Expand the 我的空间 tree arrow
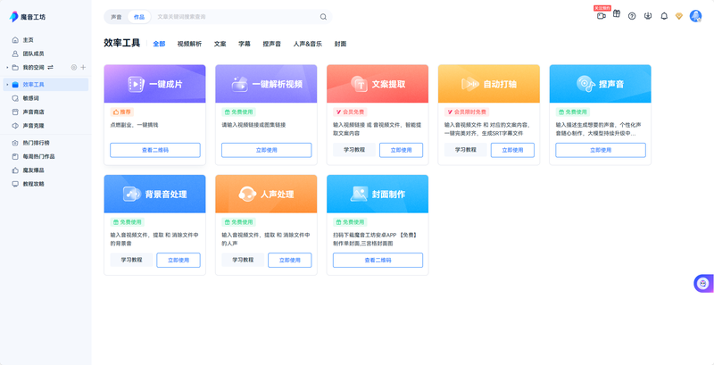The width and height of the screenshot is (714, 365). (x=7, y=67)
